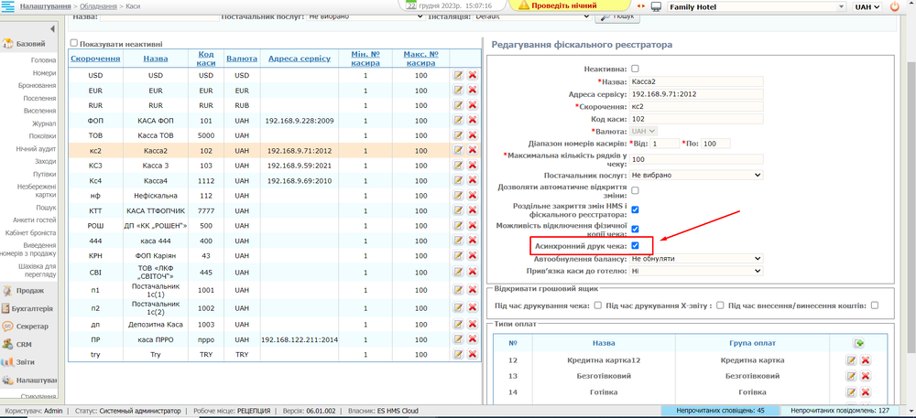The width and height of the screenshot is (916, 418).
Task: Edit the Безготівковий payment type
Action: 850,376
